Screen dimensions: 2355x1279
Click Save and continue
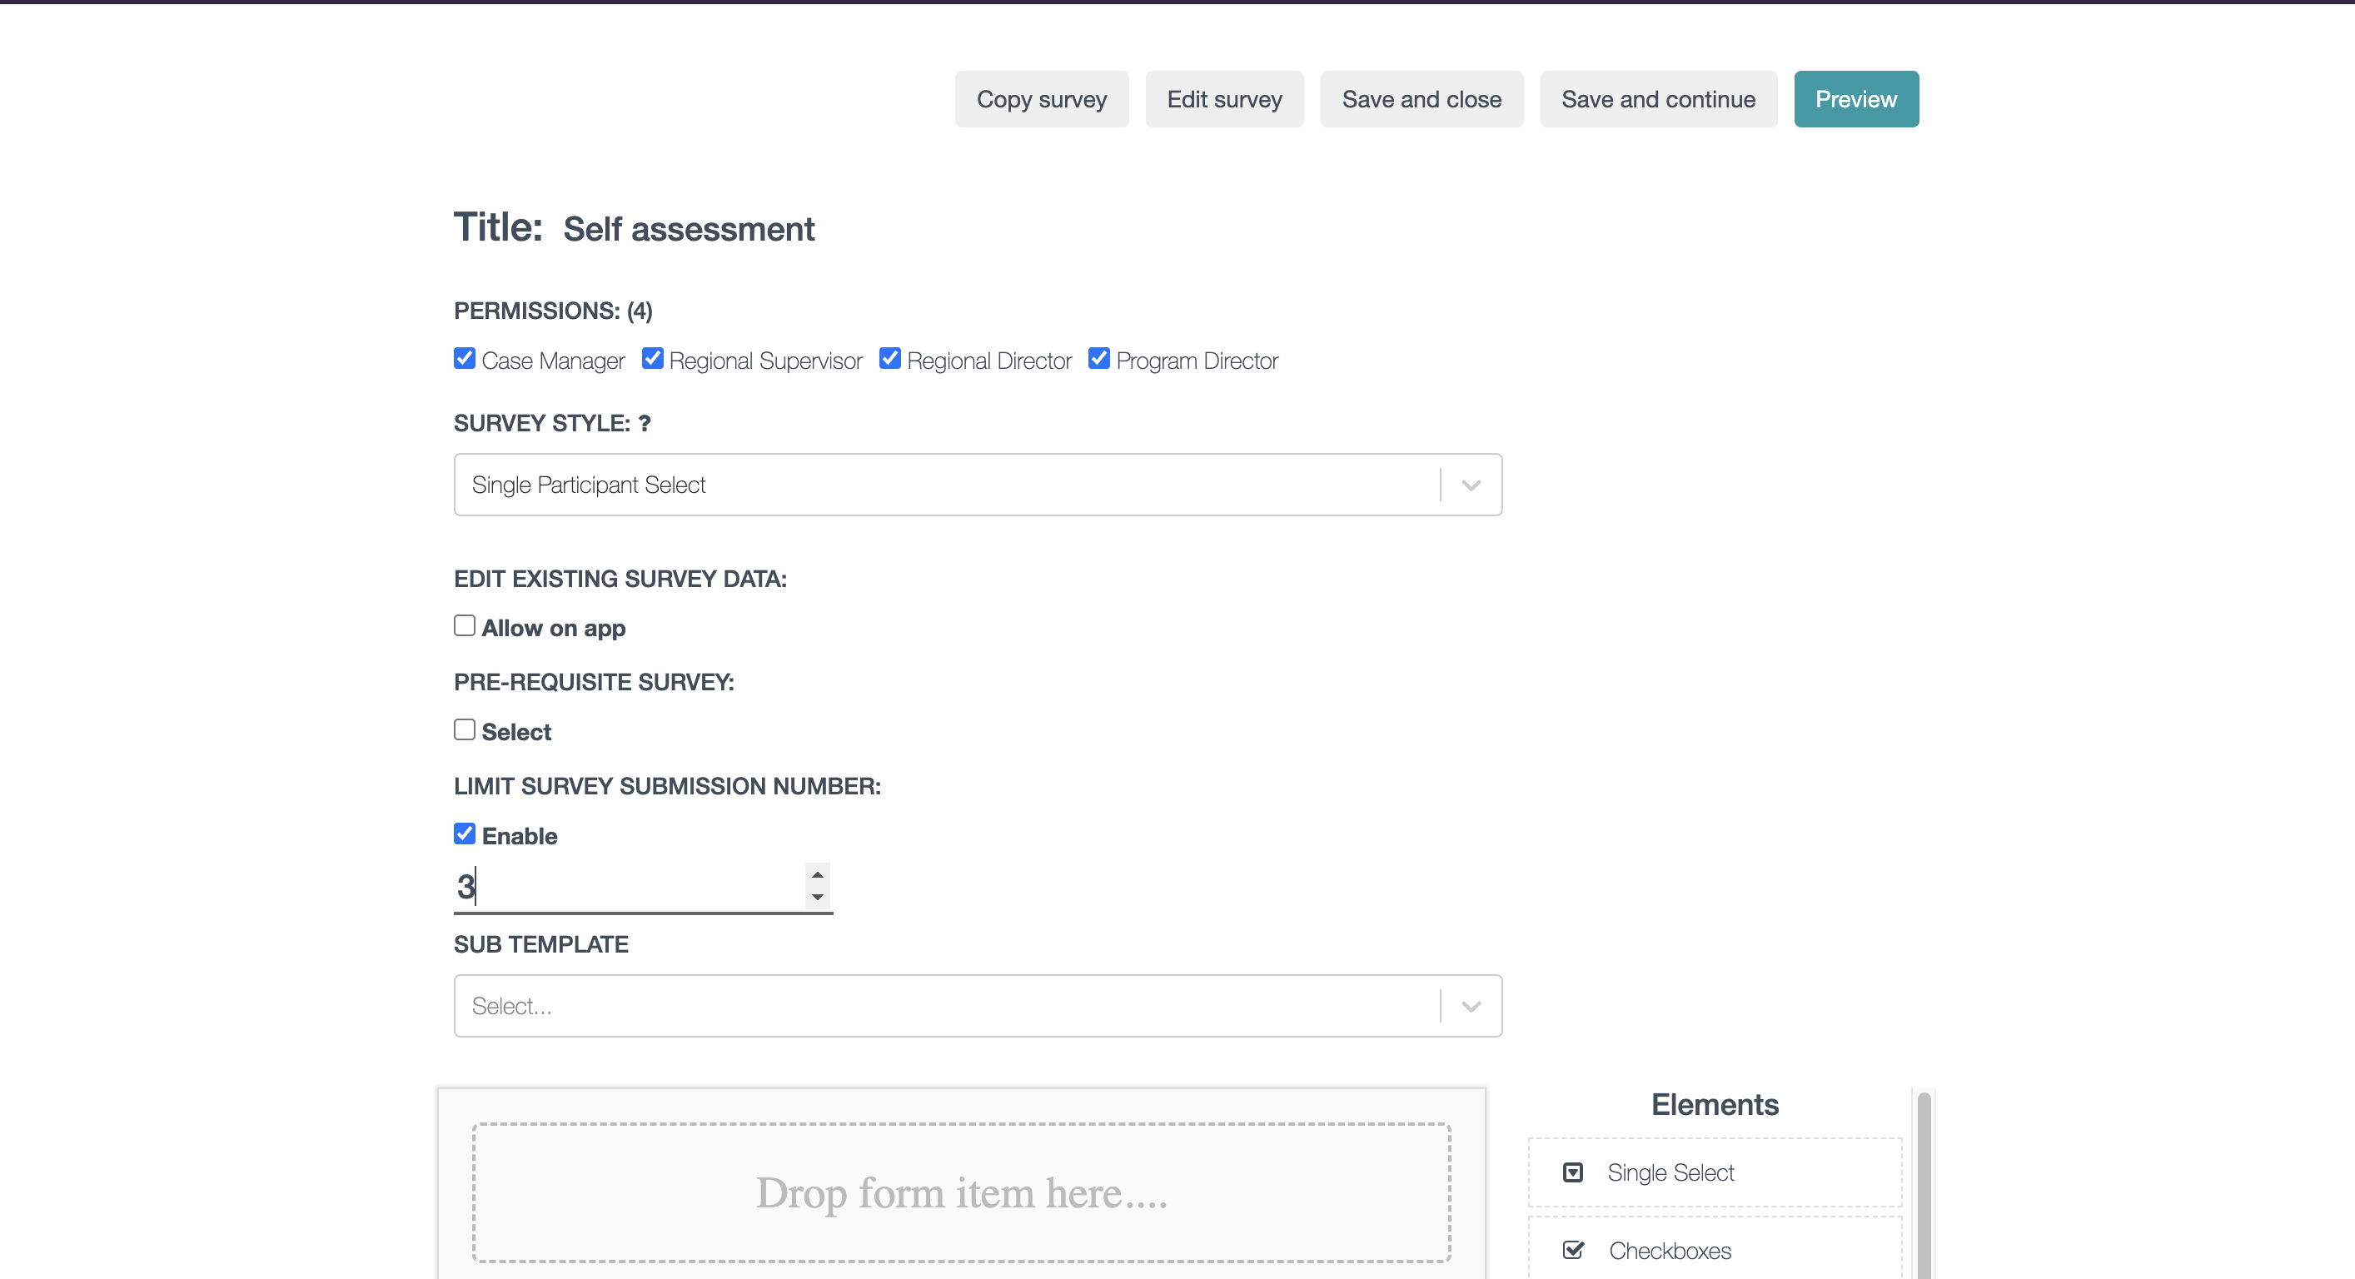tap(1657, 99)
